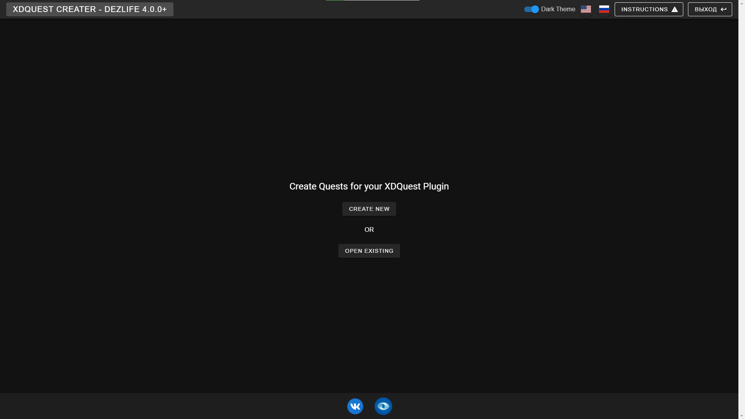
Task: Click the warning triangle on the Instructions button
Action: pyautogui.click(x=674, y=9)
